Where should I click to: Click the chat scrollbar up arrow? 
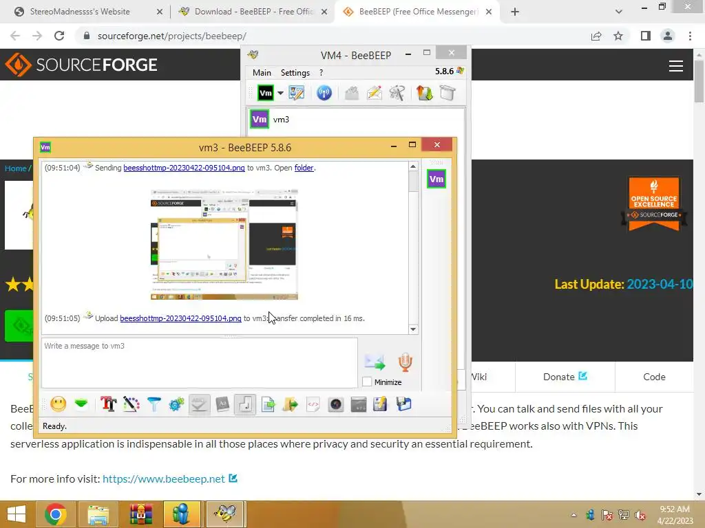coord(413,166)
